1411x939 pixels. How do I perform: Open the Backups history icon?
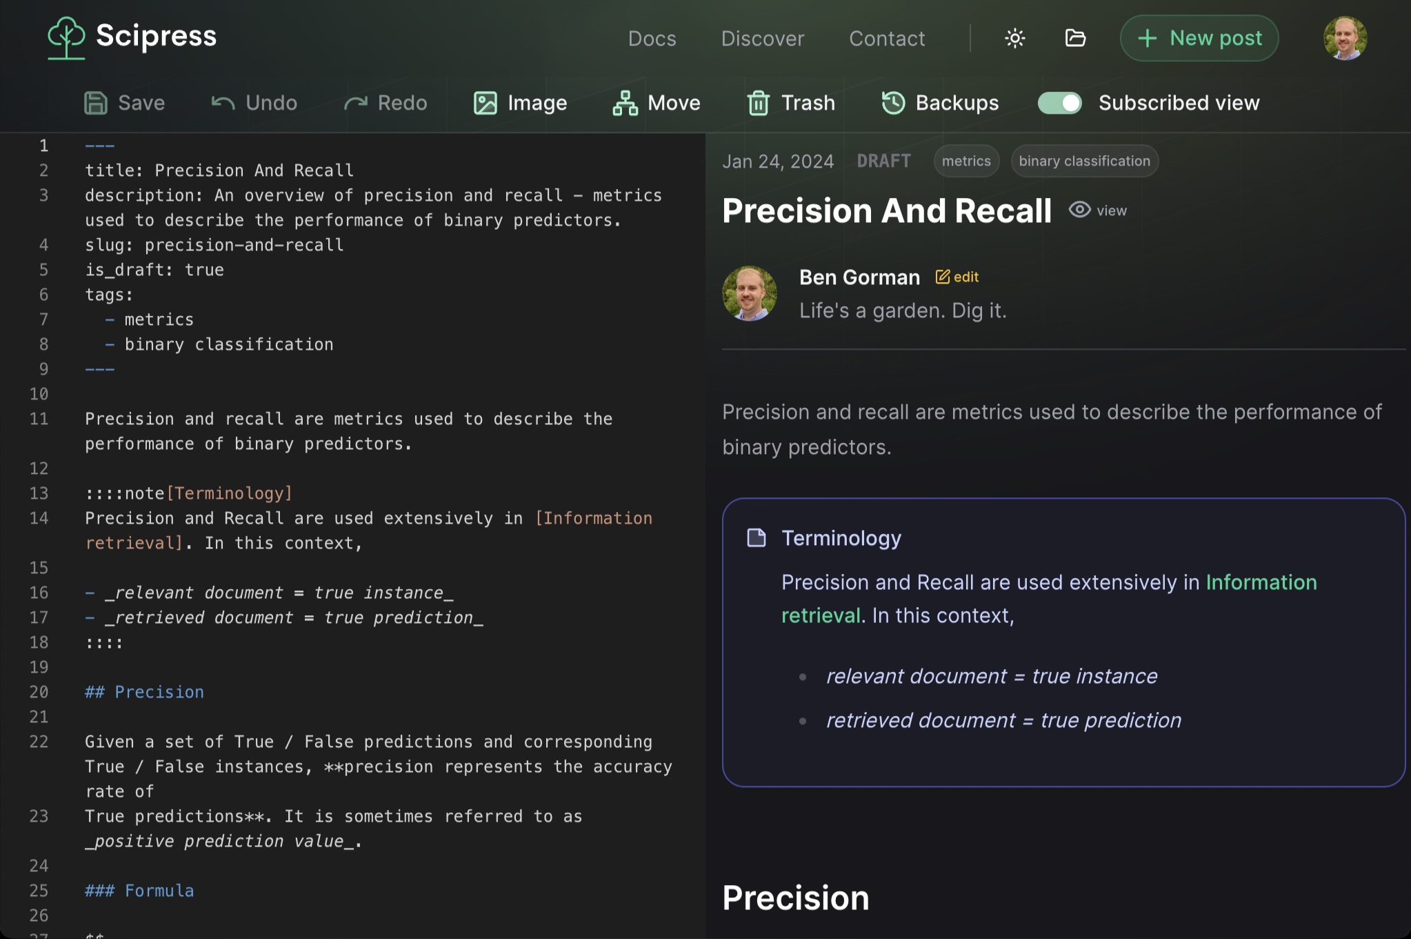893,103
